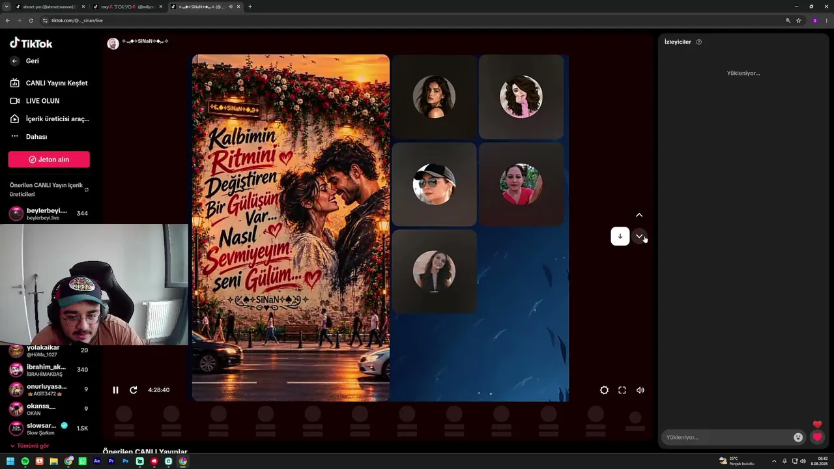Open the emoji picker in chat
Screen dimensions: 834x469
798,437
